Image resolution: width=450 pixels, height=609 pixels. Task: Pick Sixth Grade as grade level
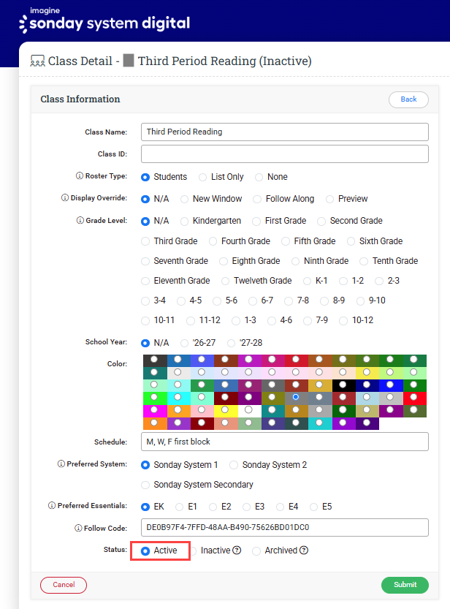(351, 241)
